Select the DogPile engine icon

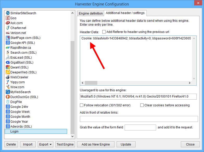pyautogui.click(x=8, y=102)
